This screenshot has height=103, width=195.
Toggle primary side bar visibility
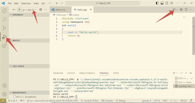[x=157, y=3]
